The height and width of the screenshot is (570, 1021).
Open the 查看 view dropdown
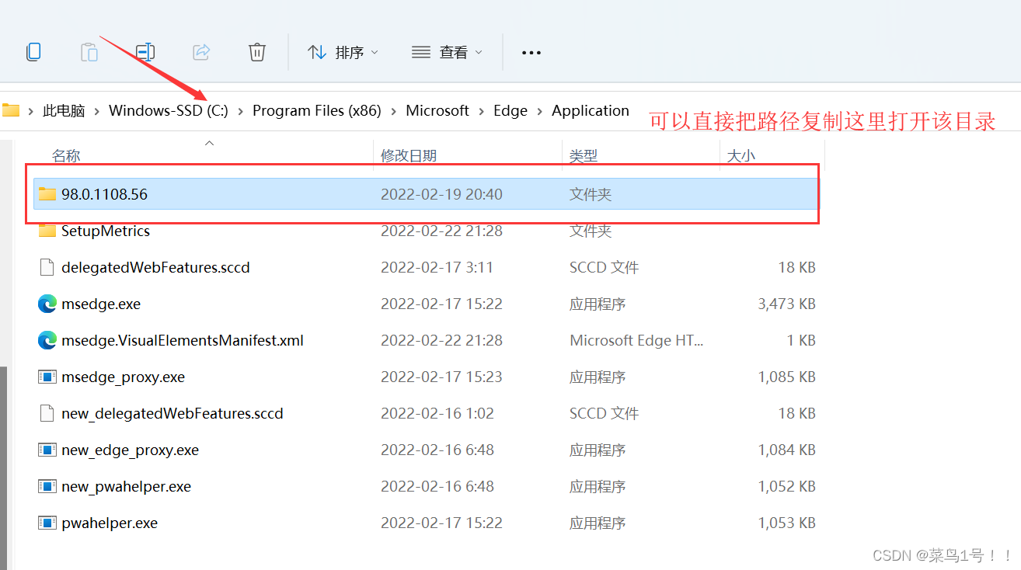[x=447, y=52]
